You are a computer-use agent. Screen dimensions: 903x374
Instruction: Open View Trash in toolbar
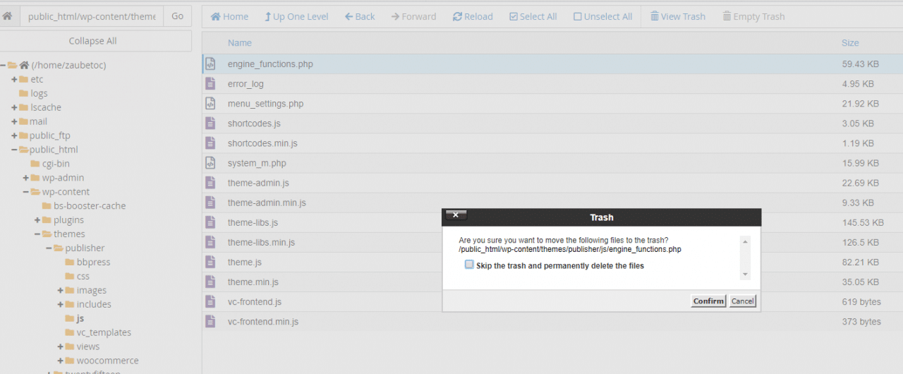pos(677,16)
